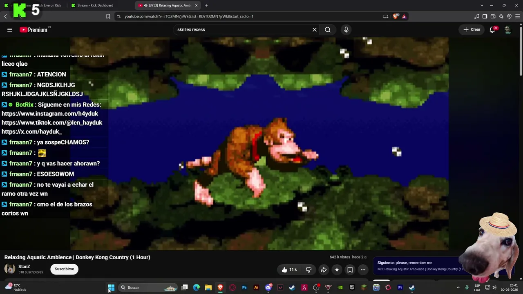Viewport: 523px width, 294px height.
Task: Open Brave Rewards triangle icon
Action: coord(404,16)
